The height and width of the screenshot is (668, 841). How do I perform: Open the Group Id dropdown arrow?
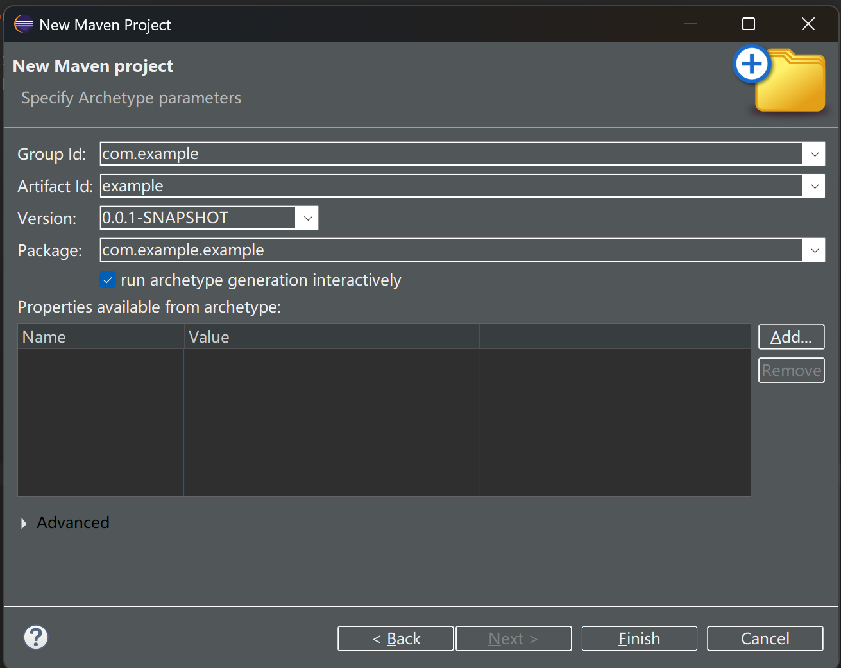pyautogui.click(x=814, y=154)
